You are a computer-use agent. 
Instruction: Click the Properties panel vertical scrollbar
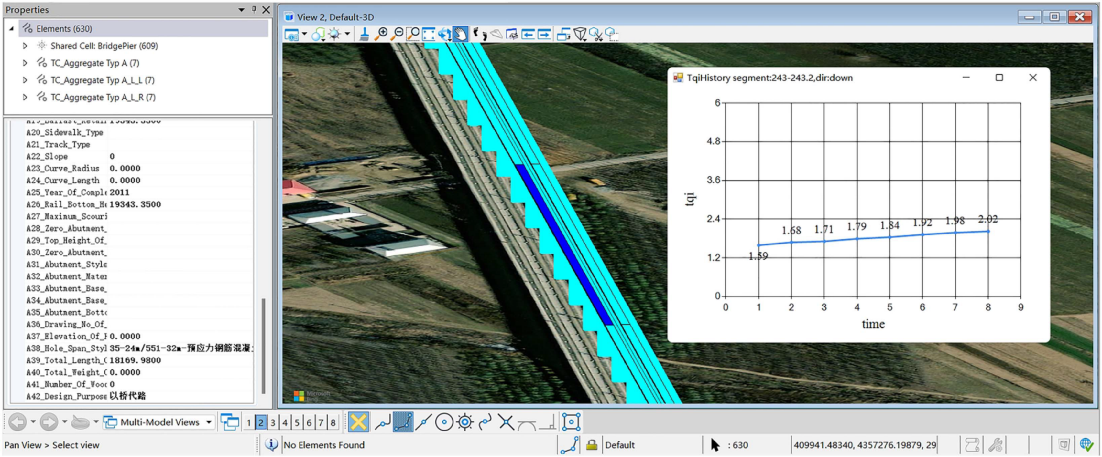[263, 345]
